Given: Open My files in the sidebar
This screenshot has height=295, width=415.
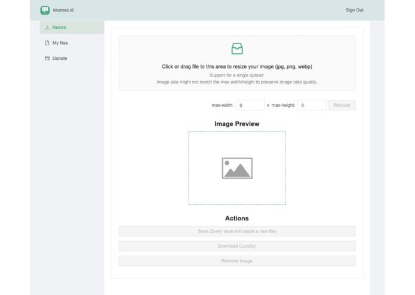Looking at the screenshot, I should [72, 43].
